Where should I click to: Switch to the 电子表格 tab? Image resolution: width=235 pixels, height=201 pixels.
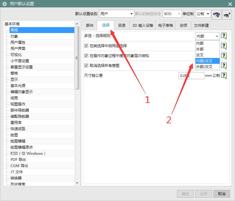(166, 26)
